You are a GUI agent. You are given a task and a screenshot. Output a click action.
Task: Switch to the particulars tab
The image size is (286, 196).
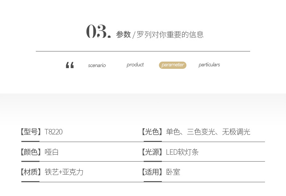pos(209,65)
